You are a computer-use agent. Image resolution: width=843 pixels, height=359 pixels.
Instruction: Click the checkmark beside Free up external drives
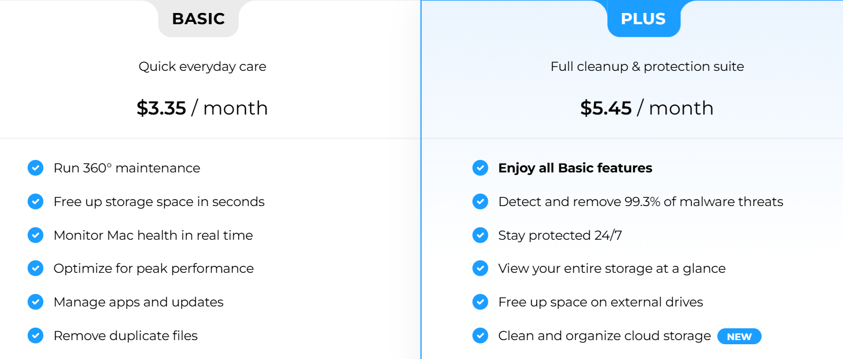[480, 302]
